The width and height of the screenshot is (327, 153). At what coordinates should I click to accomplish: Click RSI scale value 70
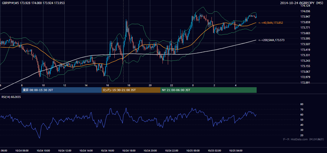(302, 109)
